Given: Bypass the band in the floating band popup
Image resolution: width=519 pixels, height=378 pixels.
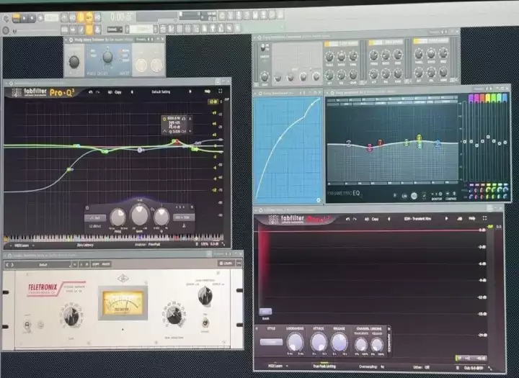Looking at the screenshot, I should (x=164, y=118).
